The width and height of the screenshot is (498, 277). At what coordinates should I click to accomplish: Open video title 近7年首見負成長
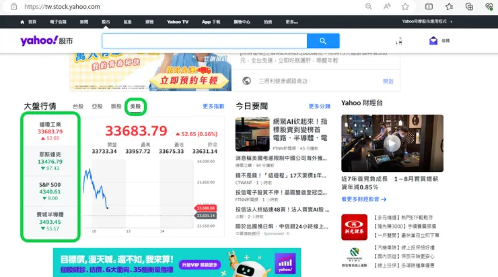[390, 183]
